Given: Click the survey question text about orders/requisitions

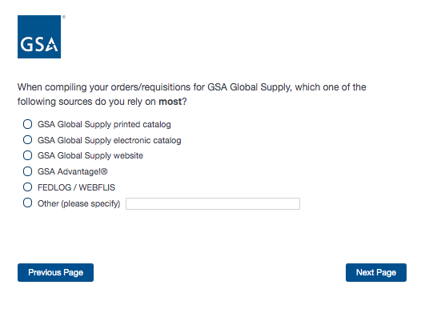Looking at the screenshot, I should click(191, 94).
